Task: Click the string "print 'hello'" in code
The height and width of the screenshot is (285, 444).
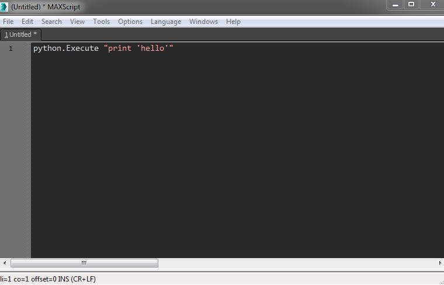Action: point(138,48)
